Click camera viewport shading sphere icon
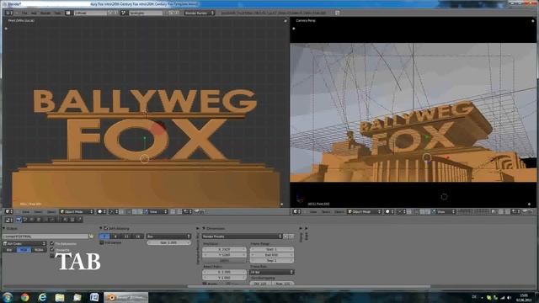This screenshot has height=303, width=539. click(389, 211)
